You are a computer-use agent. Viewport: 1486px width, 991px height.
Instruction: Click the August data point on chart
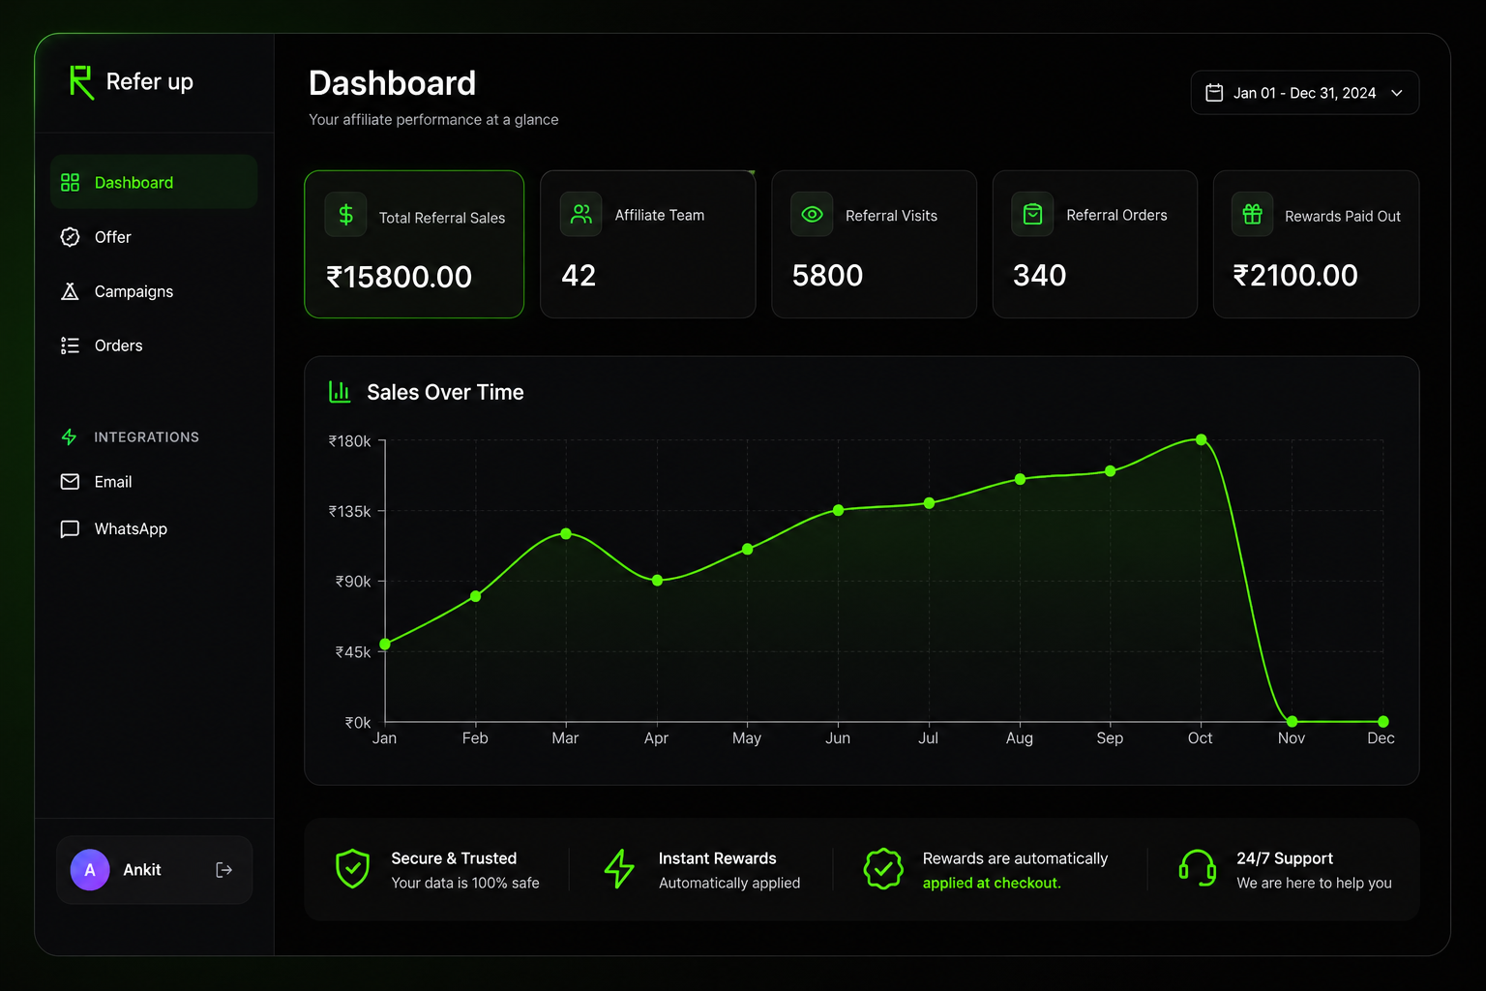[x=1020, y=479]
